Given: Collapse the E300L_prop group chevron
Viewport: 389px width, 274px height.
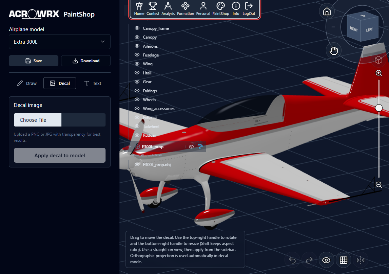Looking at the screenshot, I should (x=130, y=147).
